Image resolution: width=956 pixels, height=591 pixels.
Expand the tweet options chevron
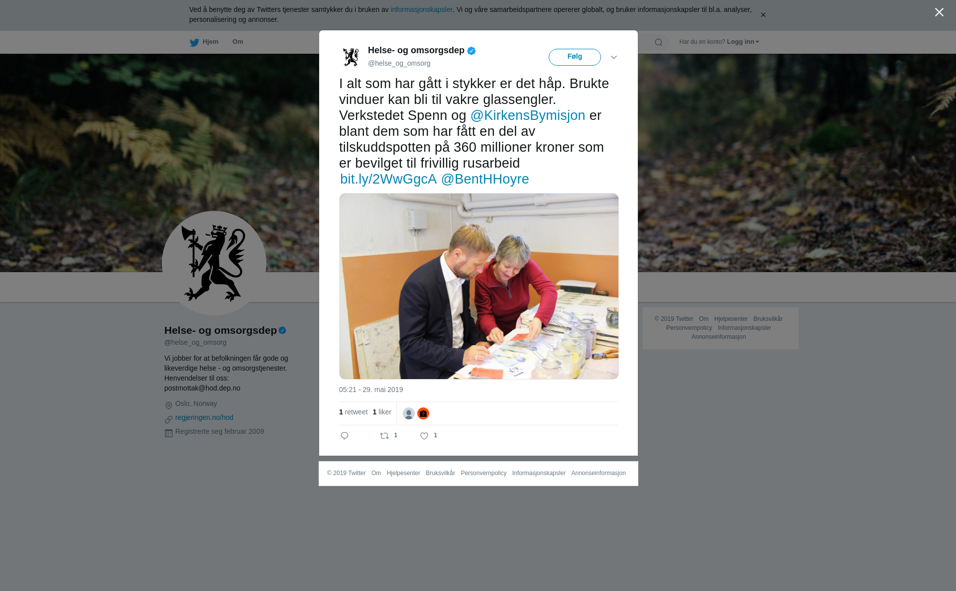(x=614, y=57)
